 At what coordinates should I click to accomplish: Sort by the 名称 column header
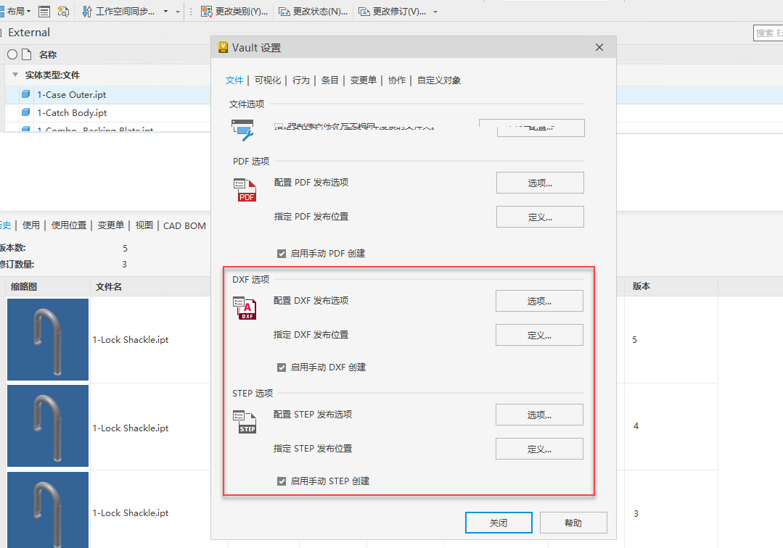(x=48, y=54)
